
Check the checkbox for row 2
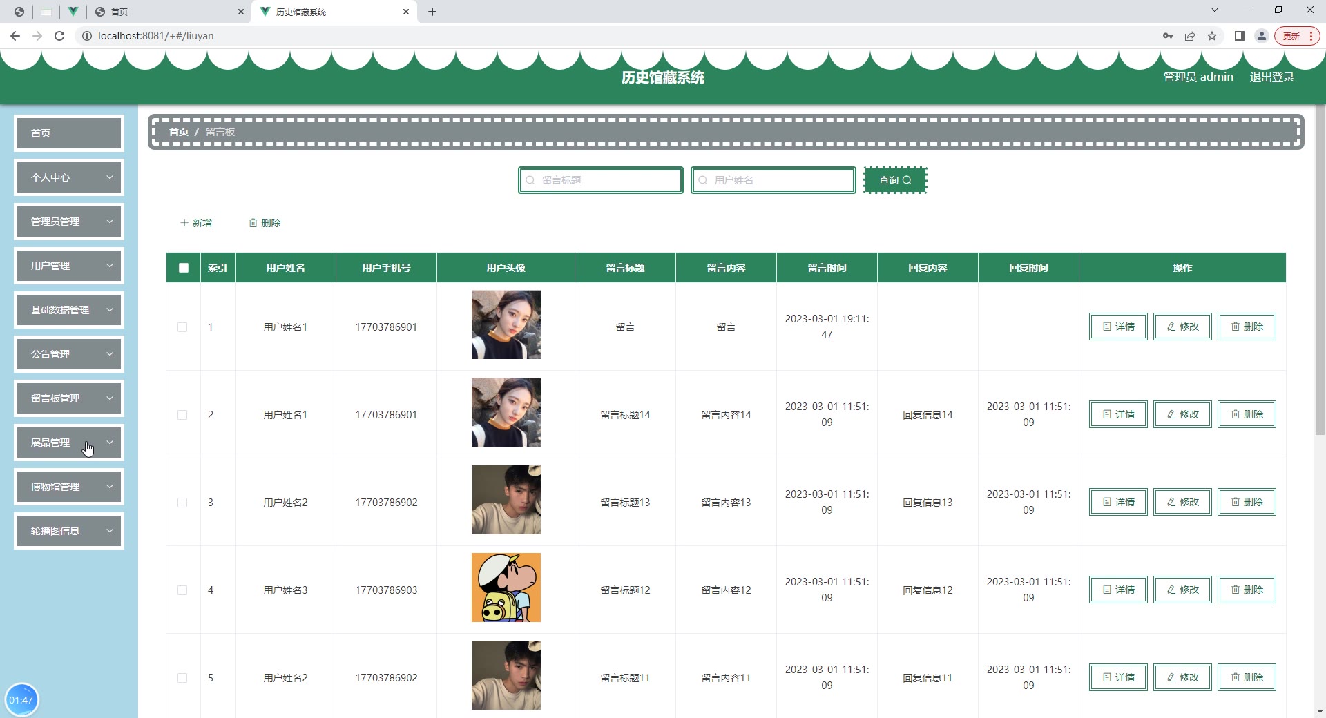coord(182,415)
